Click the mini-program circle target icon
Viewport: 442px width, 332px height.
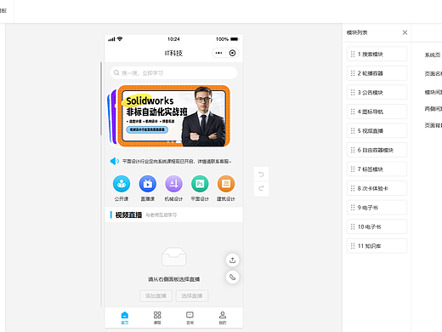(x=232, y=53)
